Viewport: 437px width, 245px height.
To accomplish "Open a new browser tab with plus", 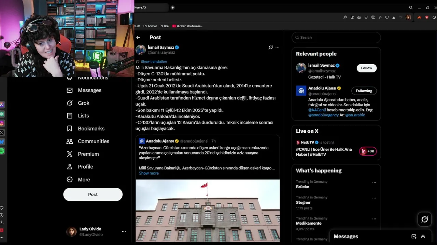I will point(172,7).
